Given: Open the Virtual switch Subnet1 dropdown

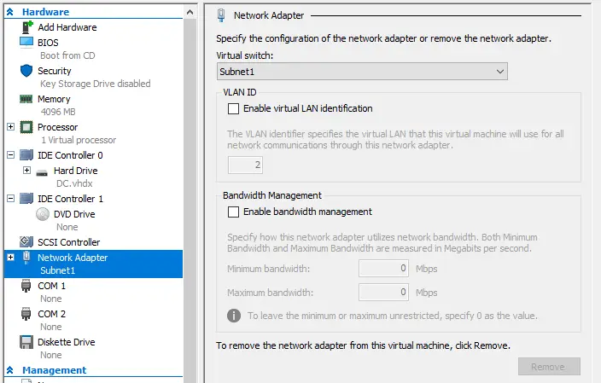Looking at the screenshot, I should 362,72.
